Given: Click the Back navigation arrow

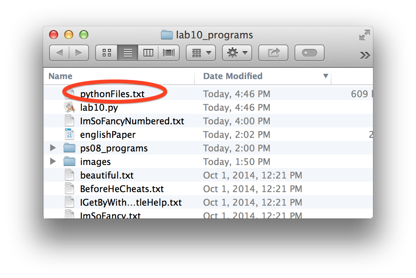Looking at the screenshot, I should click(x=59, y=53).
